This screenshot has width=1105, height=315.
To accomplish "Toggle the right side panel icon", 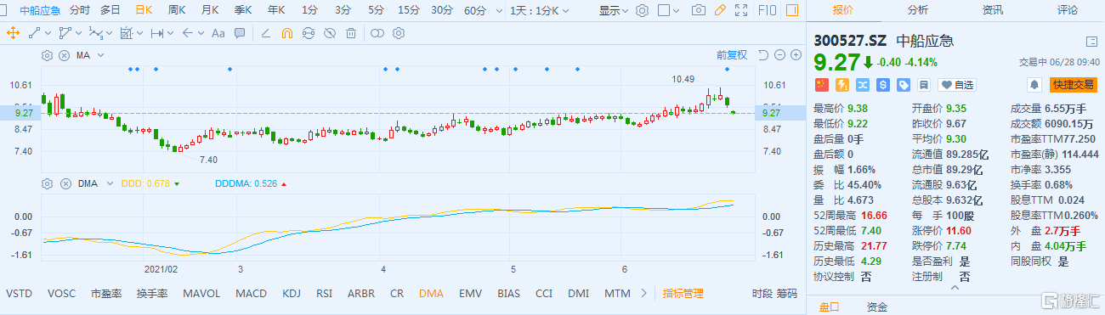I will tap(792, 10).
